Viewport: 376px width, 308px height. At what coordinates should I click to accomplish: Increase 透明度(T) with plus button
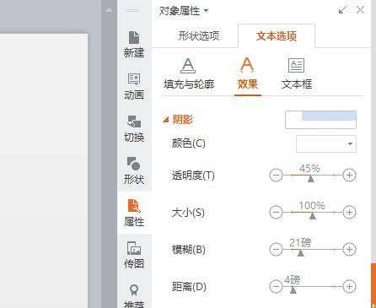349,176
